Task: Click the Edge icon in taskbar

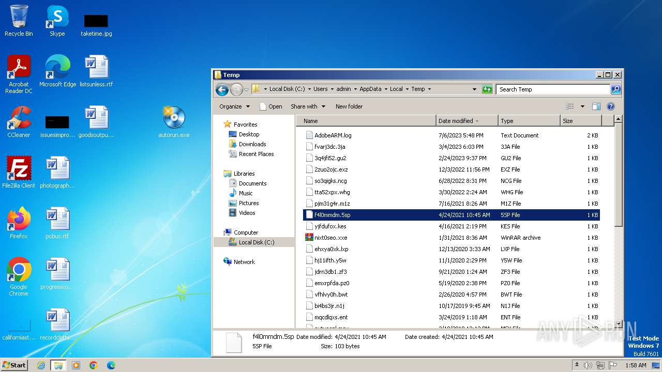Action: [111, 365]
